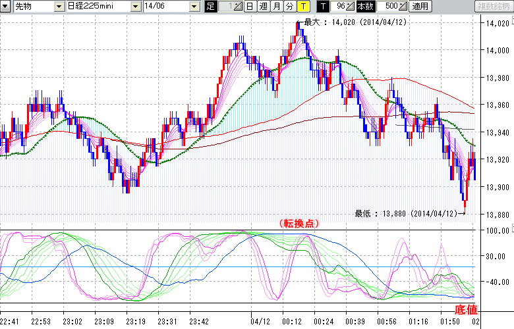This screenshot has height=329, width=514.
Task: Click the black 足 label icon
Action: click(211, 7)
